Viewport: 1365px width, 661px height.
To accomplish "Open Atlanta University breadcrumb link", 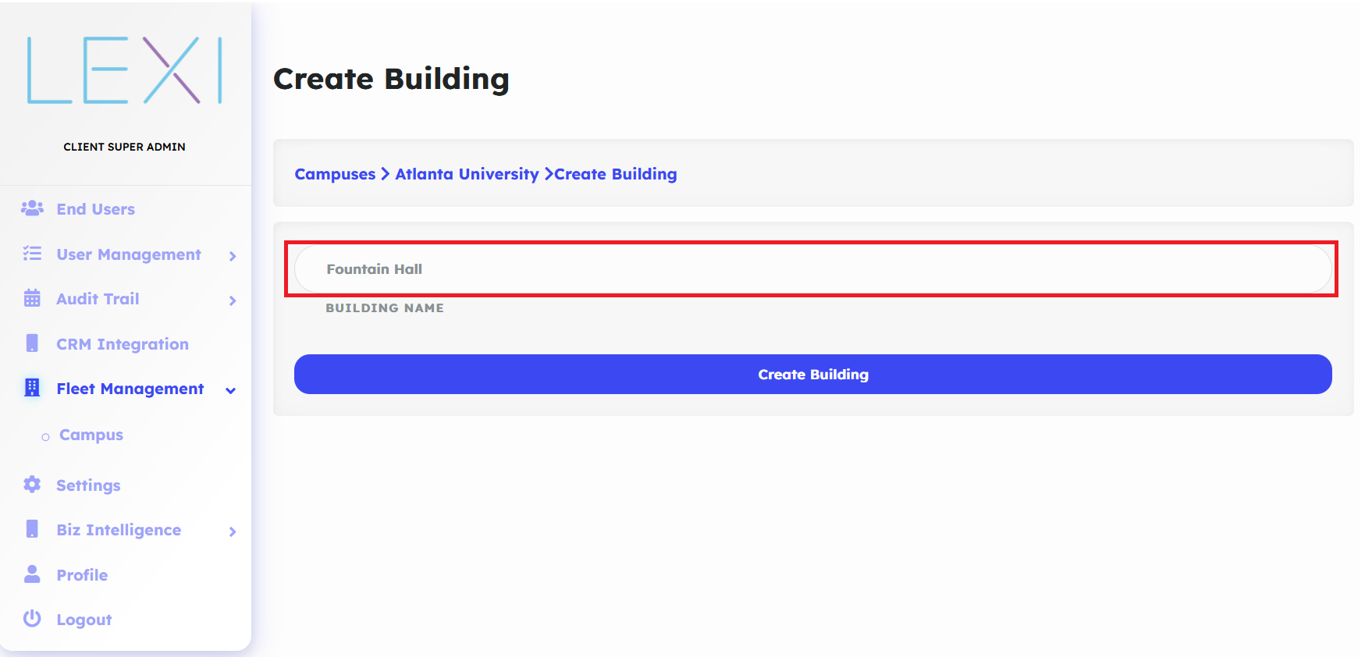I will point(467,174).
